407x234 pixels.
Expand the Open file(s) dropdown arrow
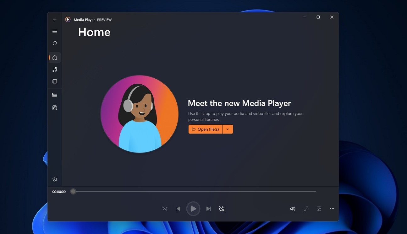pos(228,129)
